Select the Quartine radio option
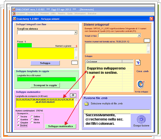 pos(18,120)
